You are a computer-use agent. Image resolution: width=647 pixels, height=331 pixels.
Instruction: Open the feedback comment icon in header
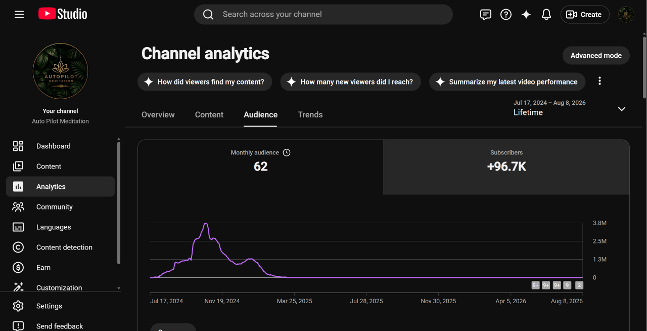(x=485, y=15)
